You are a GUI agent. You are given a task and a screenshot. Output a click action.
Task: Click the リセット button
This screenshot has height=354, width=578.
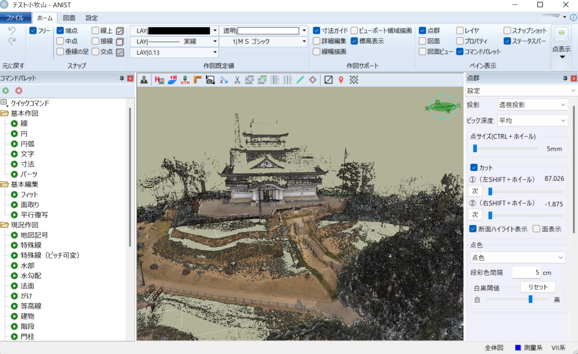[x=538, y=287]
